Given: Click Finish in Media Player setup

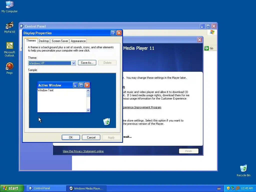Looking at the screenshot, I should [x=188, y=151].
